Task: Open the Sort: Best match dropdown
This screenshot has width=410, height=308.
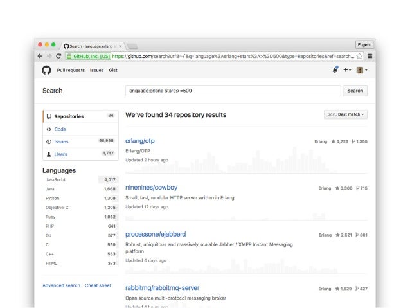Action: point(345,114)
